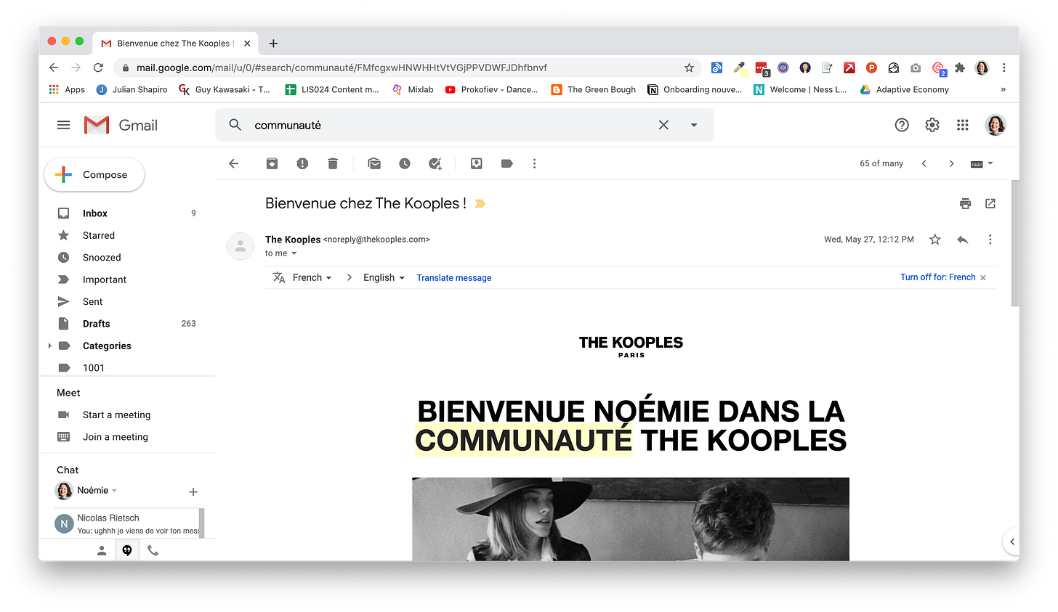Viewport: 1058px width, 612px height.
Task: Open the Noémie chat status dropdown
Action: pyautogui.click(x=114, y=491)
